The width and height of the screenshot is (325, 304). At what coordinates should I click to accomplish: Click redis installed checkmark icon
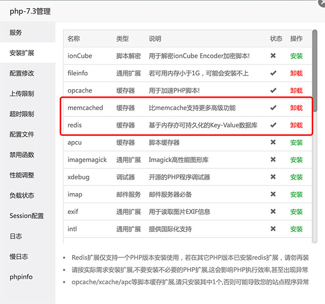point(273,125)
